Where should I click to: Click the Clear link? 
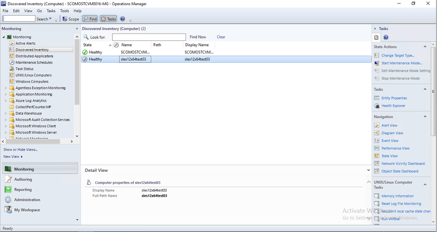point(221,37)
